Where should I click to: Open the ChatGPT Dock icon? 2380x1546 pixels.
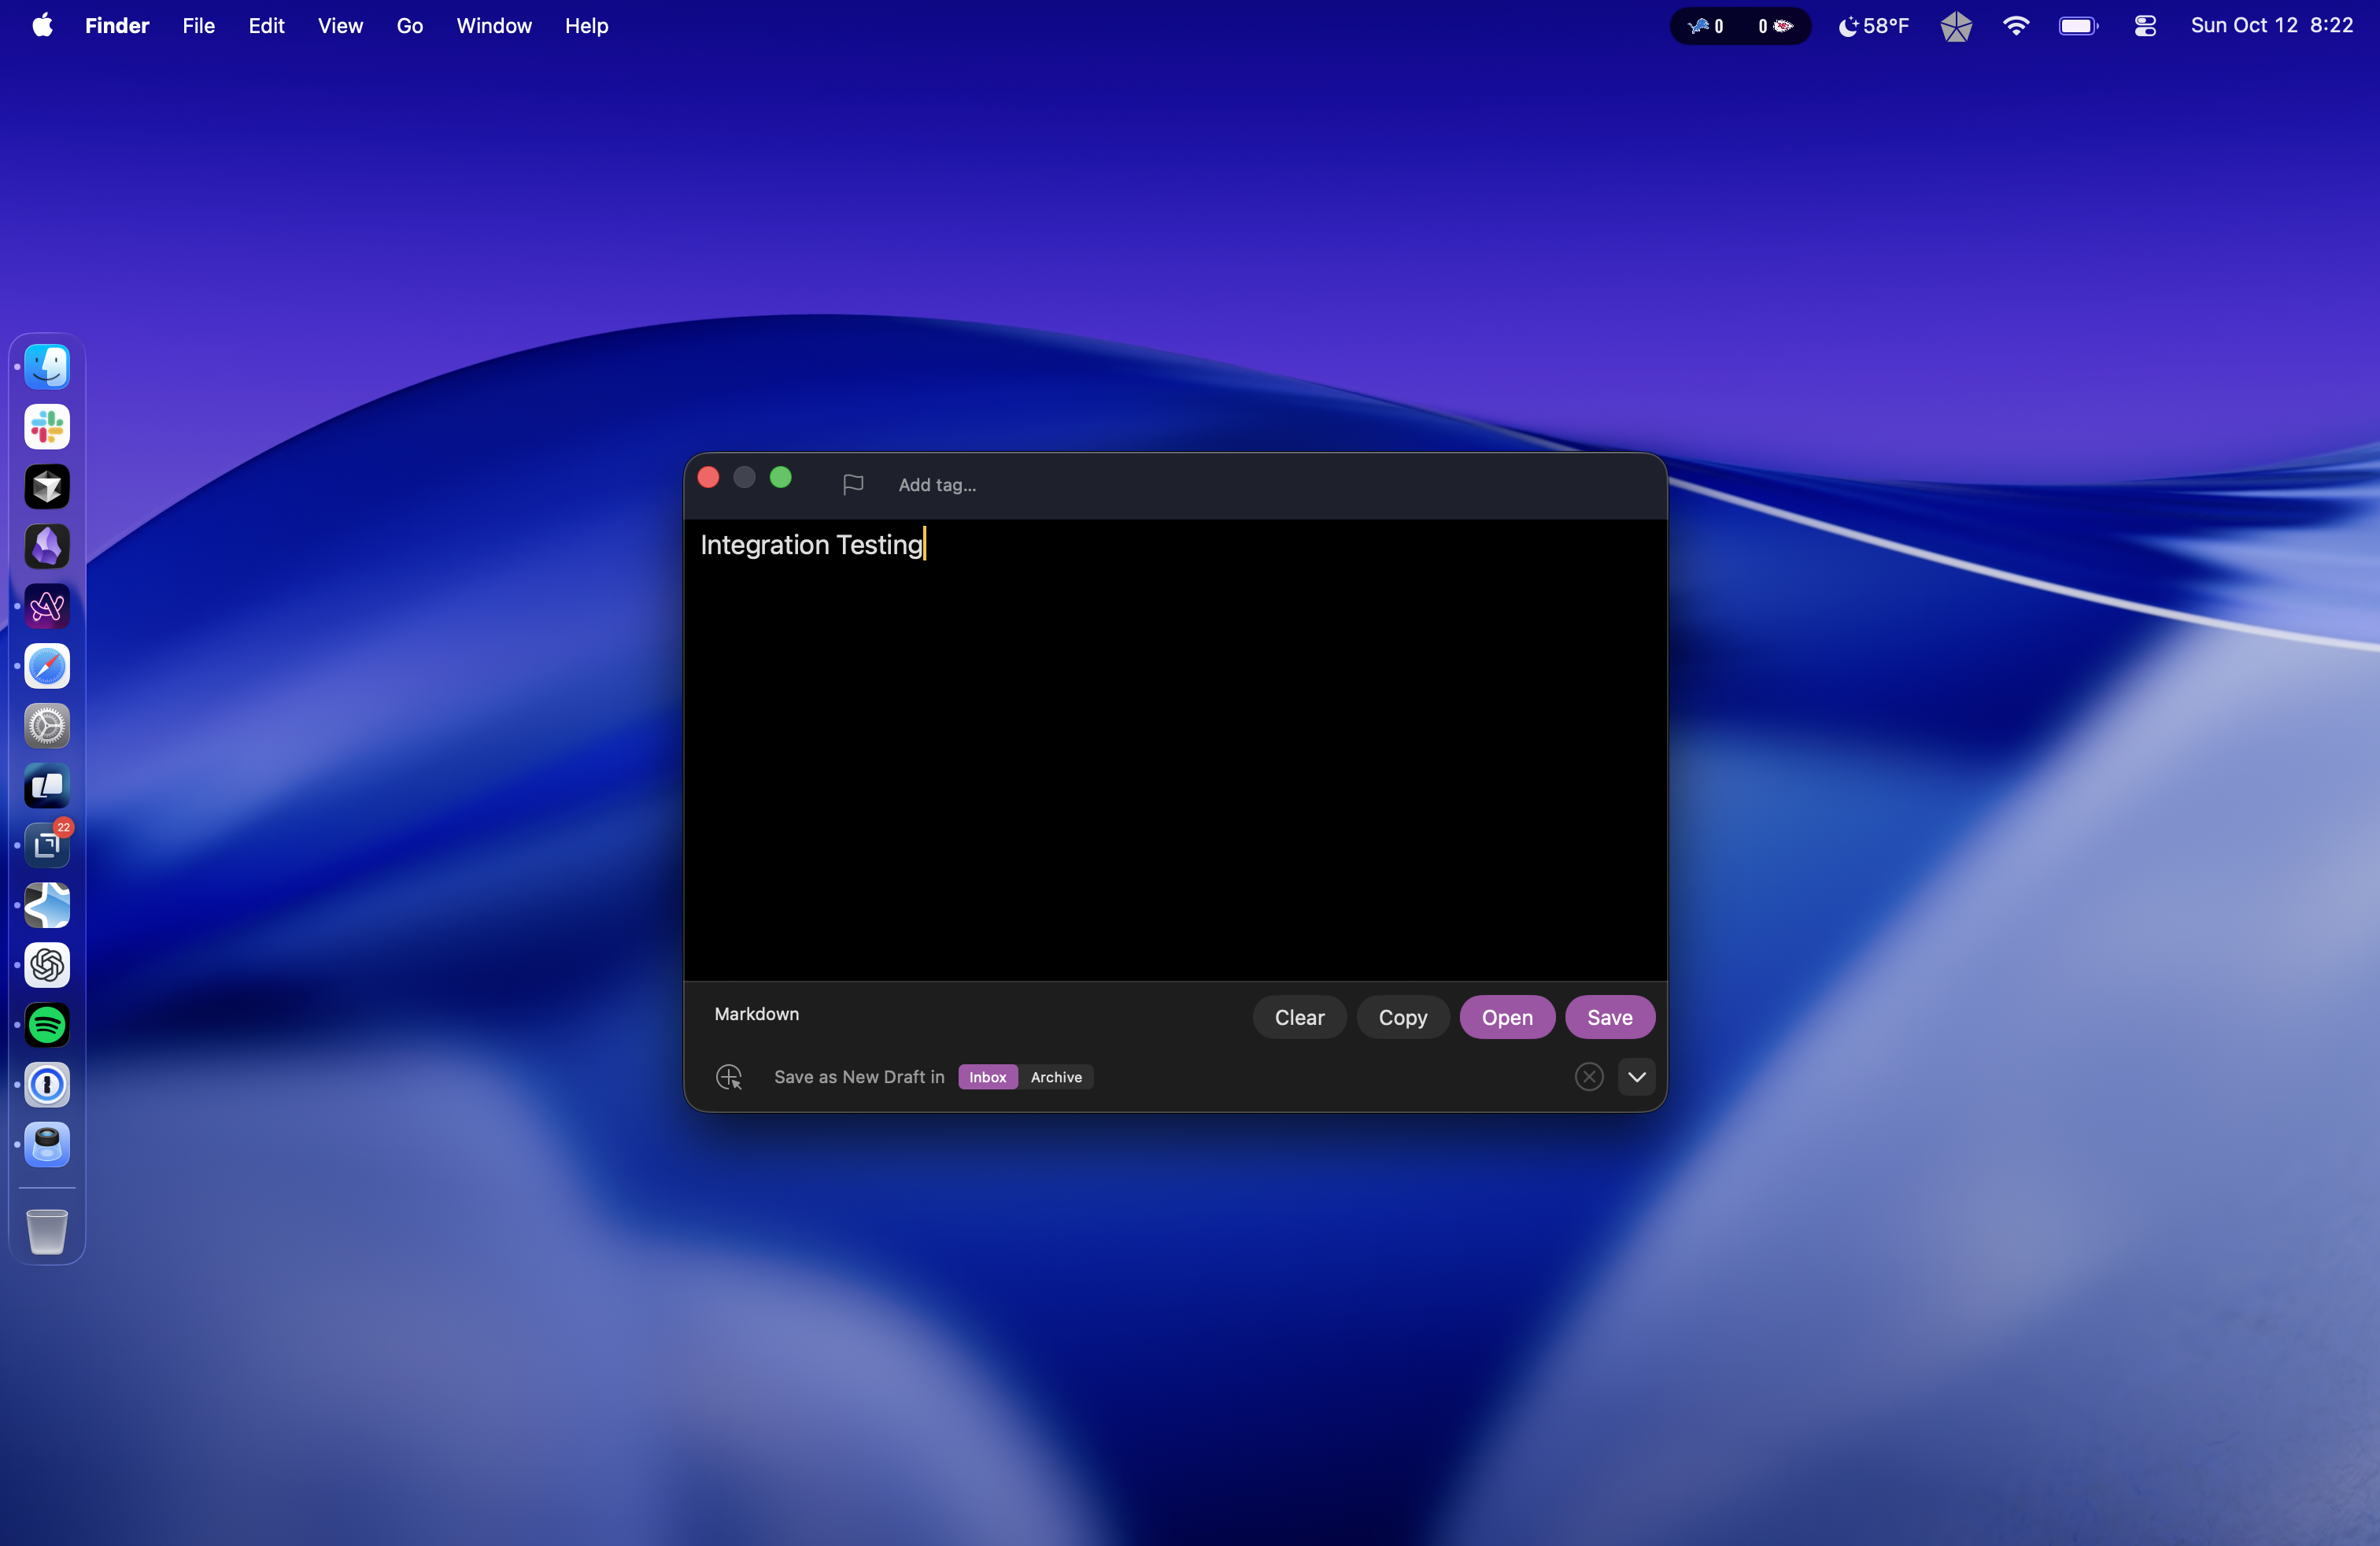point(47,965)
